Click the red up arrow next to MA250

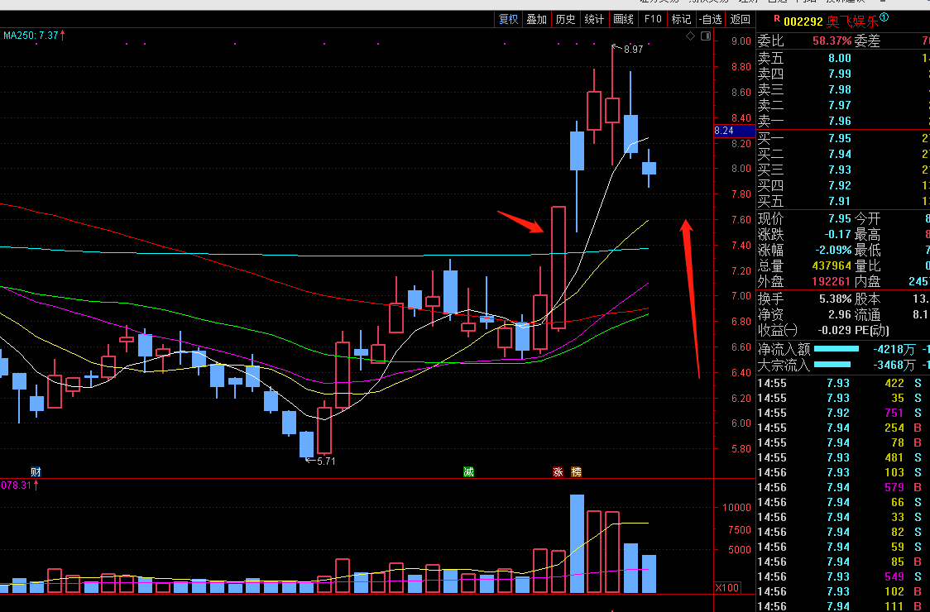(x=63, y=35)
